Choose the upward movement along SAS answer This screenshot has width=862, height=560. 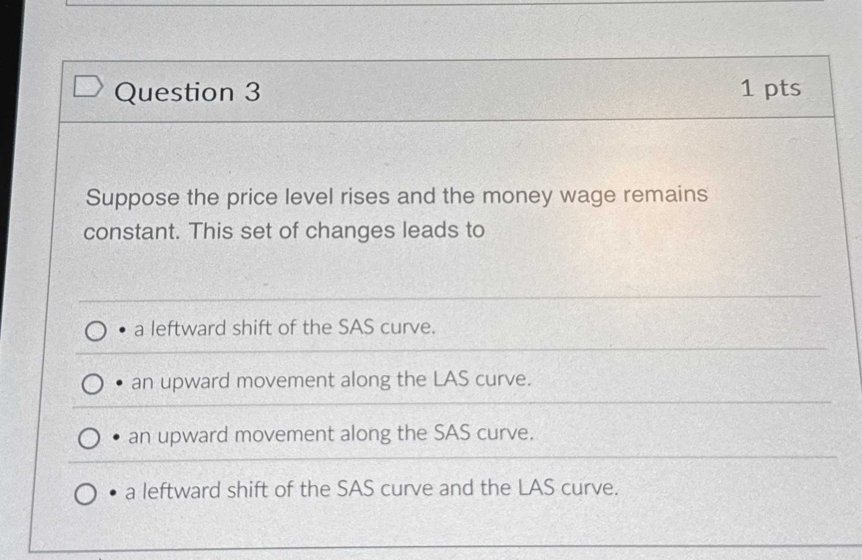[x=90, y=437]
